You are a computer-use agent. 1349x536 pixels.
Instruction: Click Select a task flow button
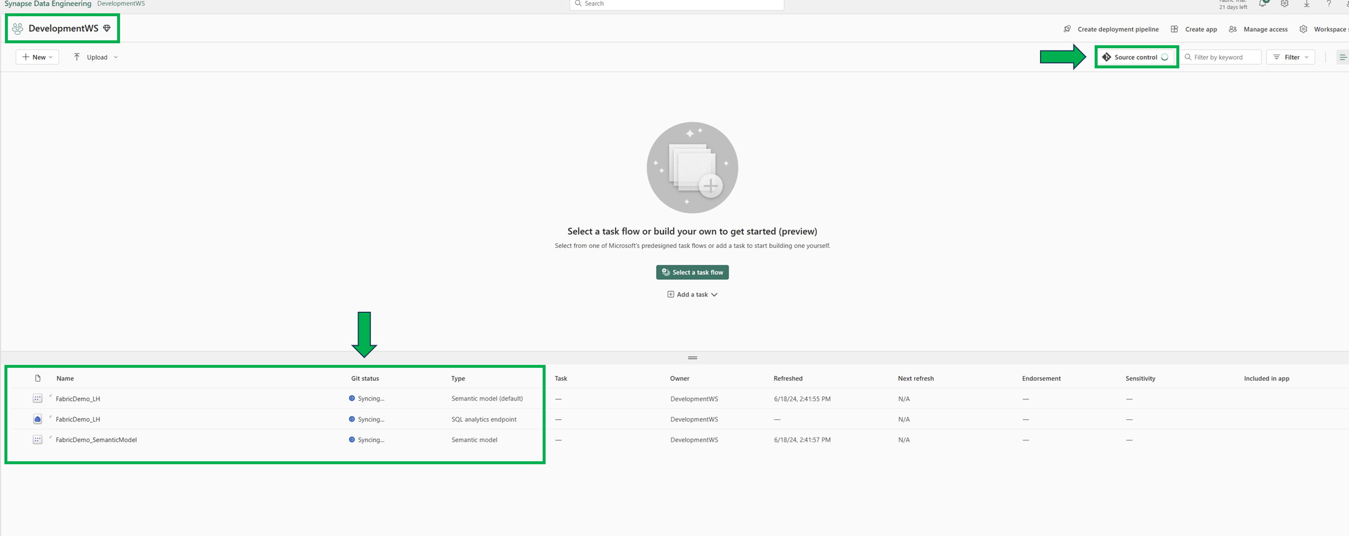pyautogui.click(x=692, y=272)
